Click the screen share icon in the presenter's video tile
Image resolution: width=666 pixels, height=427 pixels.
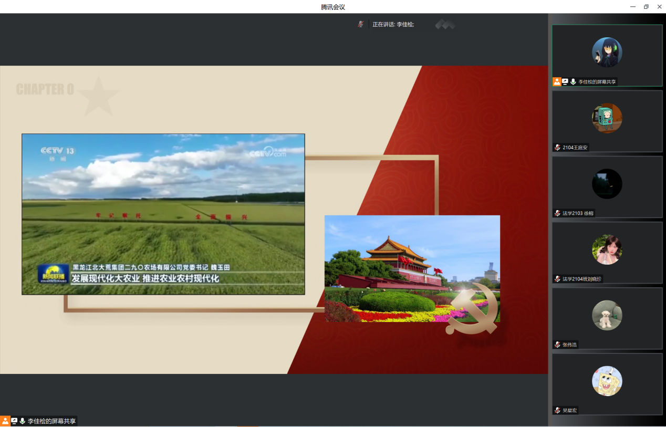565,82
